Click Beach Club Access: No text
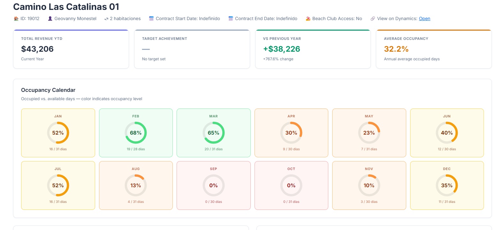496x230 pixels. pos(337,19)
